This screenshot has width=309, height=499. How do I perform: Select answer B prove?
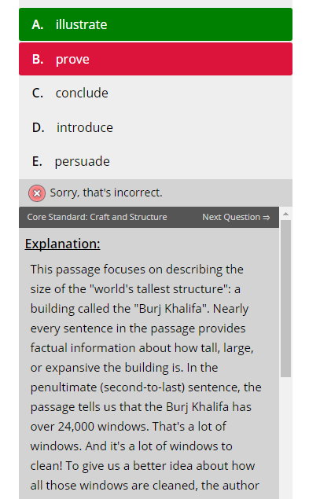pyautogui.click(x=156, y=59)
